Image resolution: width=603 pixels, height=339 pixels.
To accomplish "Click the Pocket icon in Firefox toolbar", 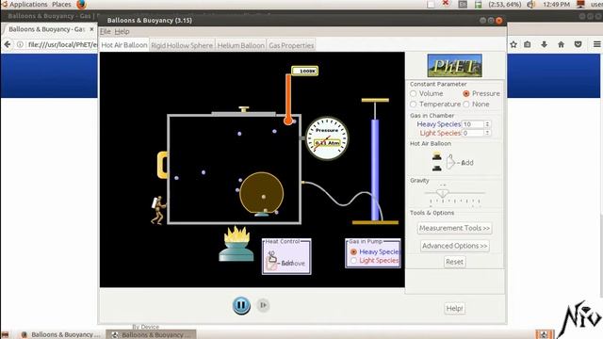I will coord(578,44).
